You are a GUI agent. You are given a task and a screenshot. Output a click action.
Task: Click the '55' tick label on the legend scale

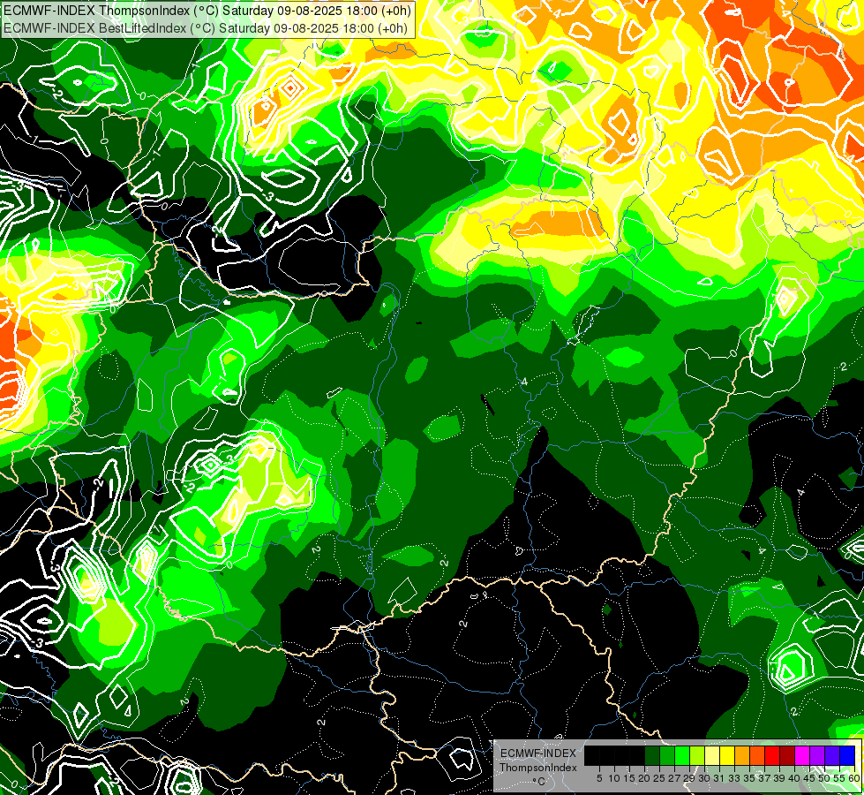[x=840, y=778]
